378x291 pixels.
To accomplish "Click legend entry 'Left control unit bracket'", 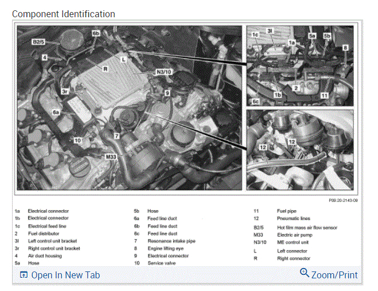I will pos(53,241).
